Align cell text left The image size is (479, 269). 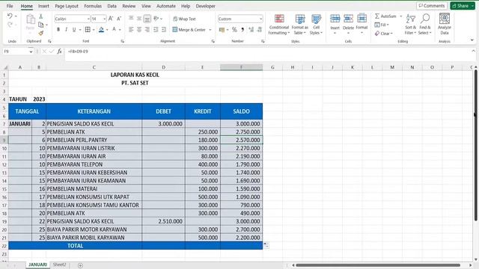point(131,30)
